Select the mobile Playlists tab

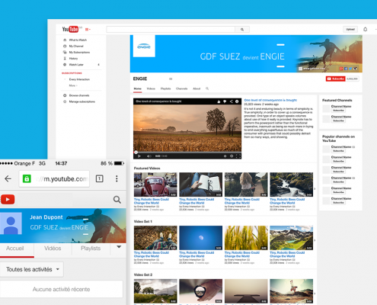[91, 249]
